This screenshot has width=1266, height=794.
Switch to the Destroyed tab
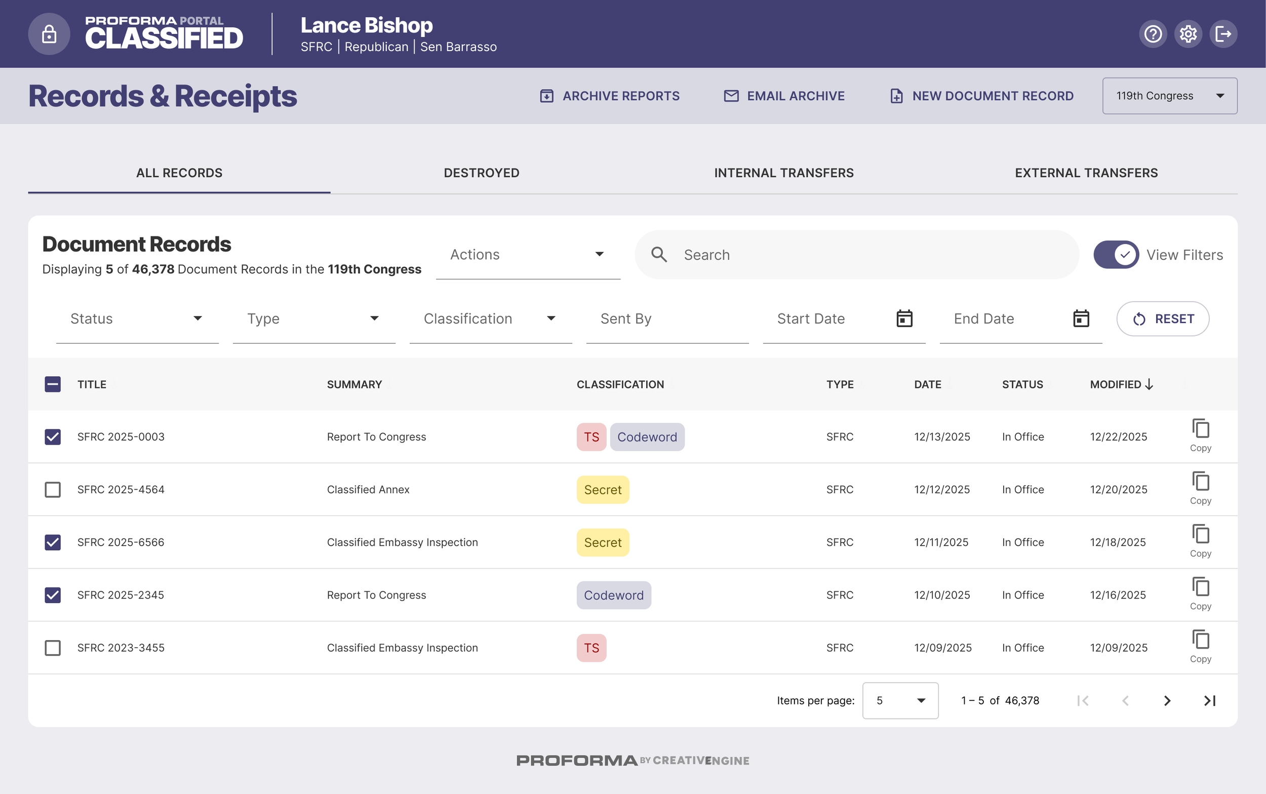[481, 173]
